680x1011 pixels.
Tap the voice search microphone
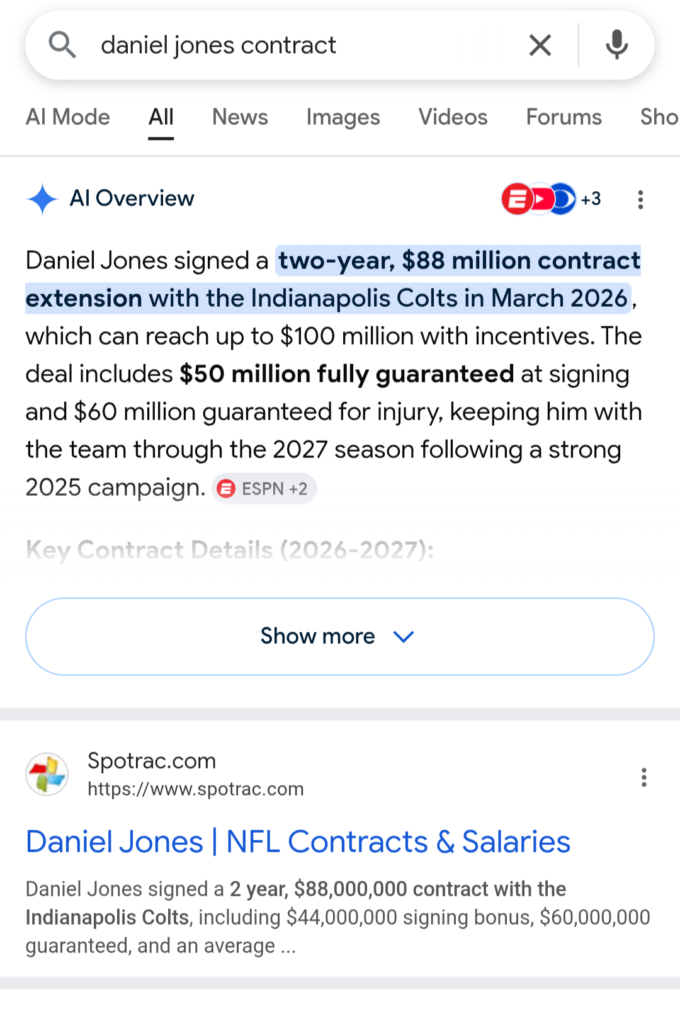coord(616,45)
